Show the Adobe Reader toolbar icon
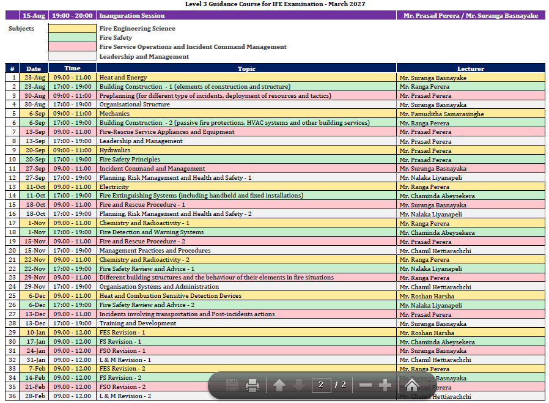549x403 pixels. coord(412,385)
